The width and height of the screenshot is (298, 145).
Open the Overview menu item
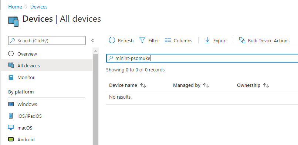[47, 54]
